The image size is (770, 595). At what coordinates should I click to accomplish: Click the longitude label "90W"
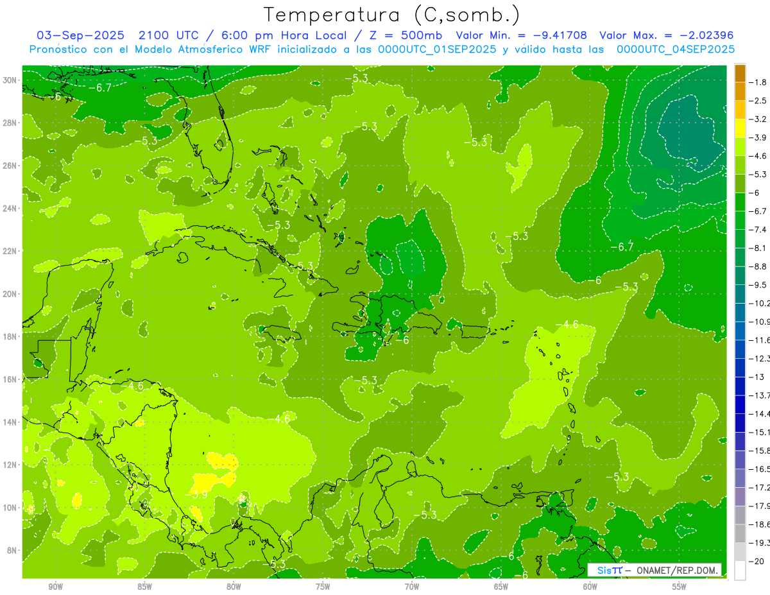click(x=56, y=587)
